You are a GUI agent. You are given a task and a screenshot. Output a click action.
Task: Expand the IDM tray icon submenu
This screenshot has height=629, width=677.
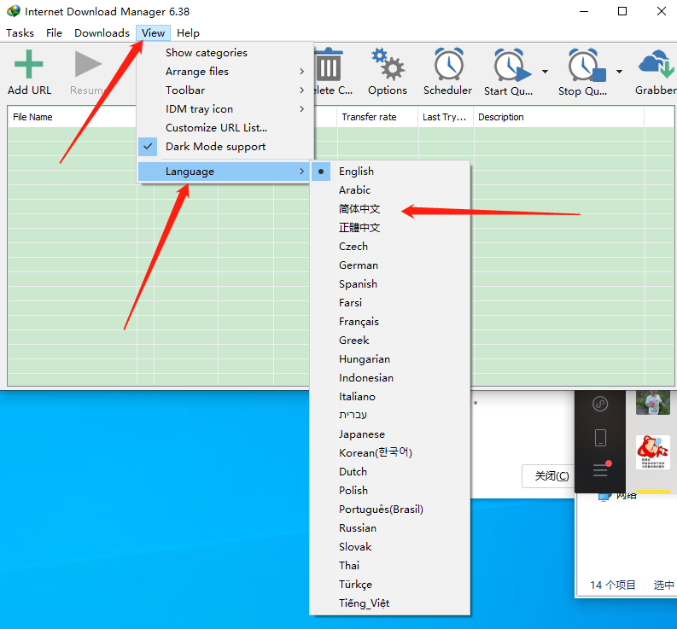click(225, 108)
